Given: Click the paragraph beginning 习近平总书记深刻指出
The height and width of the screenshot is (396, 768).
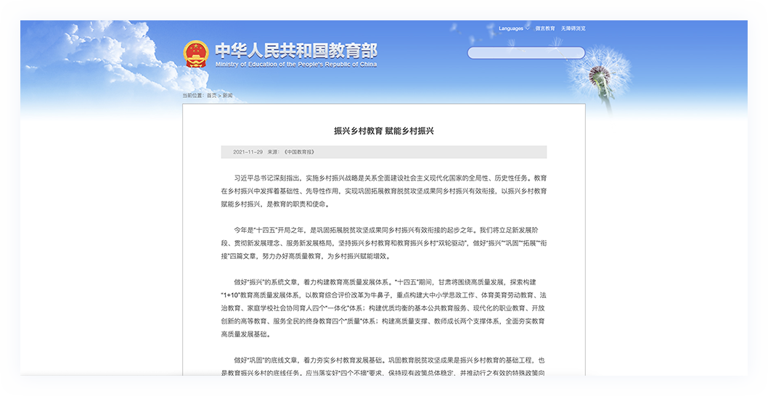Looking at the screenshot, I should click(x=384, y=191).
